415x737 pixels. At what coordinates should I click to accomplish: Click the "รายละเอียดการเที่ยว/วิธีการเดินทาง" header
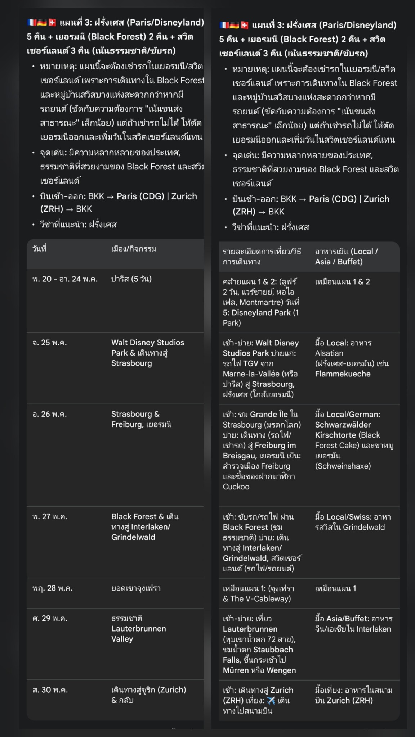click(262, 257)
